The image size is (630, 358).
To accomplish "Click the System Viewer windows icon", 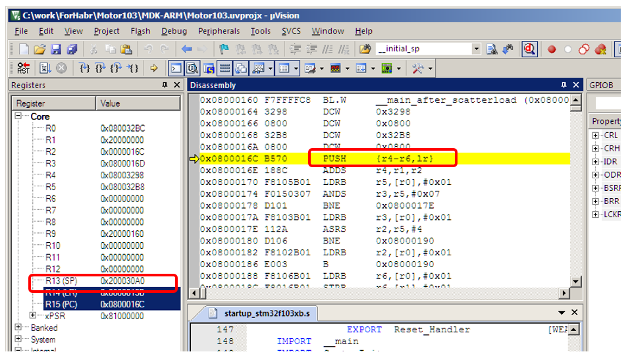I will pyautogui.click(x=387, y=68).
